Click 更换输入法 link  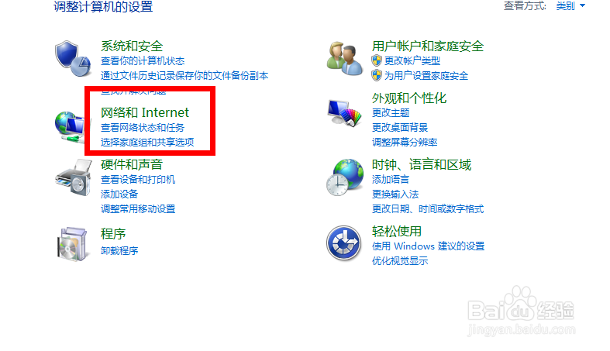point(395,194)
